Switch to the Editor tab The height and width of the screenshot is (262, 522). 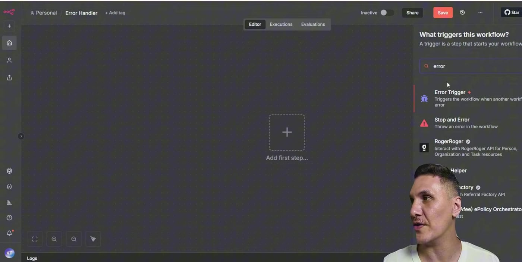point(255,24)
